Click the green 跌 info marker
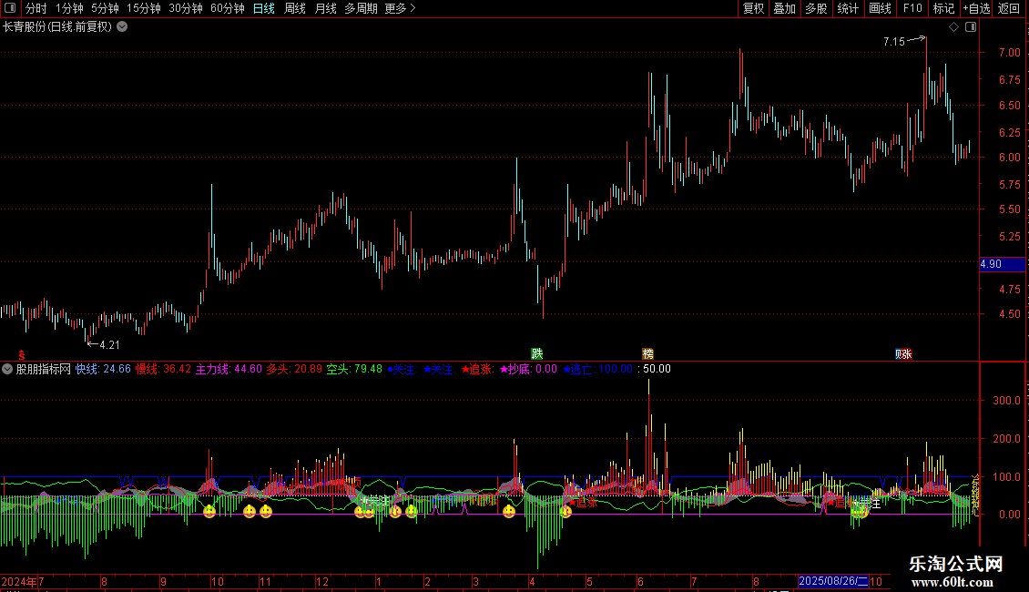Viewport: 1029px width, 592px height. [x=537, y=353]
